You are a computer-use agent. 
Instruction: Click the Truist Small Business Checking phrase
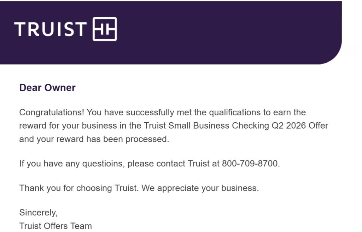click(x=206, y=126)
